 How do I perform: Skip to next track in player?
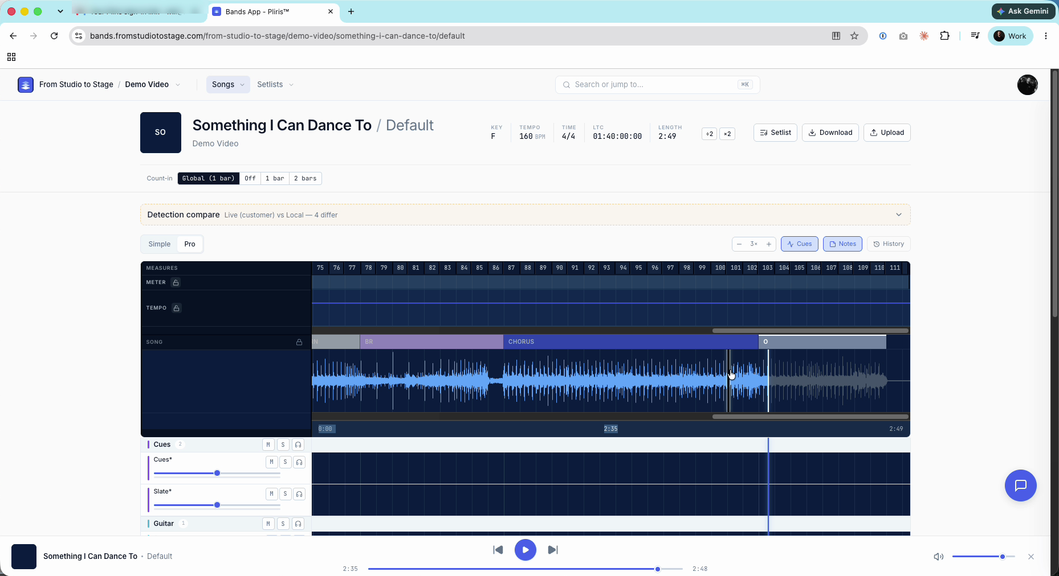coord(553,550)
